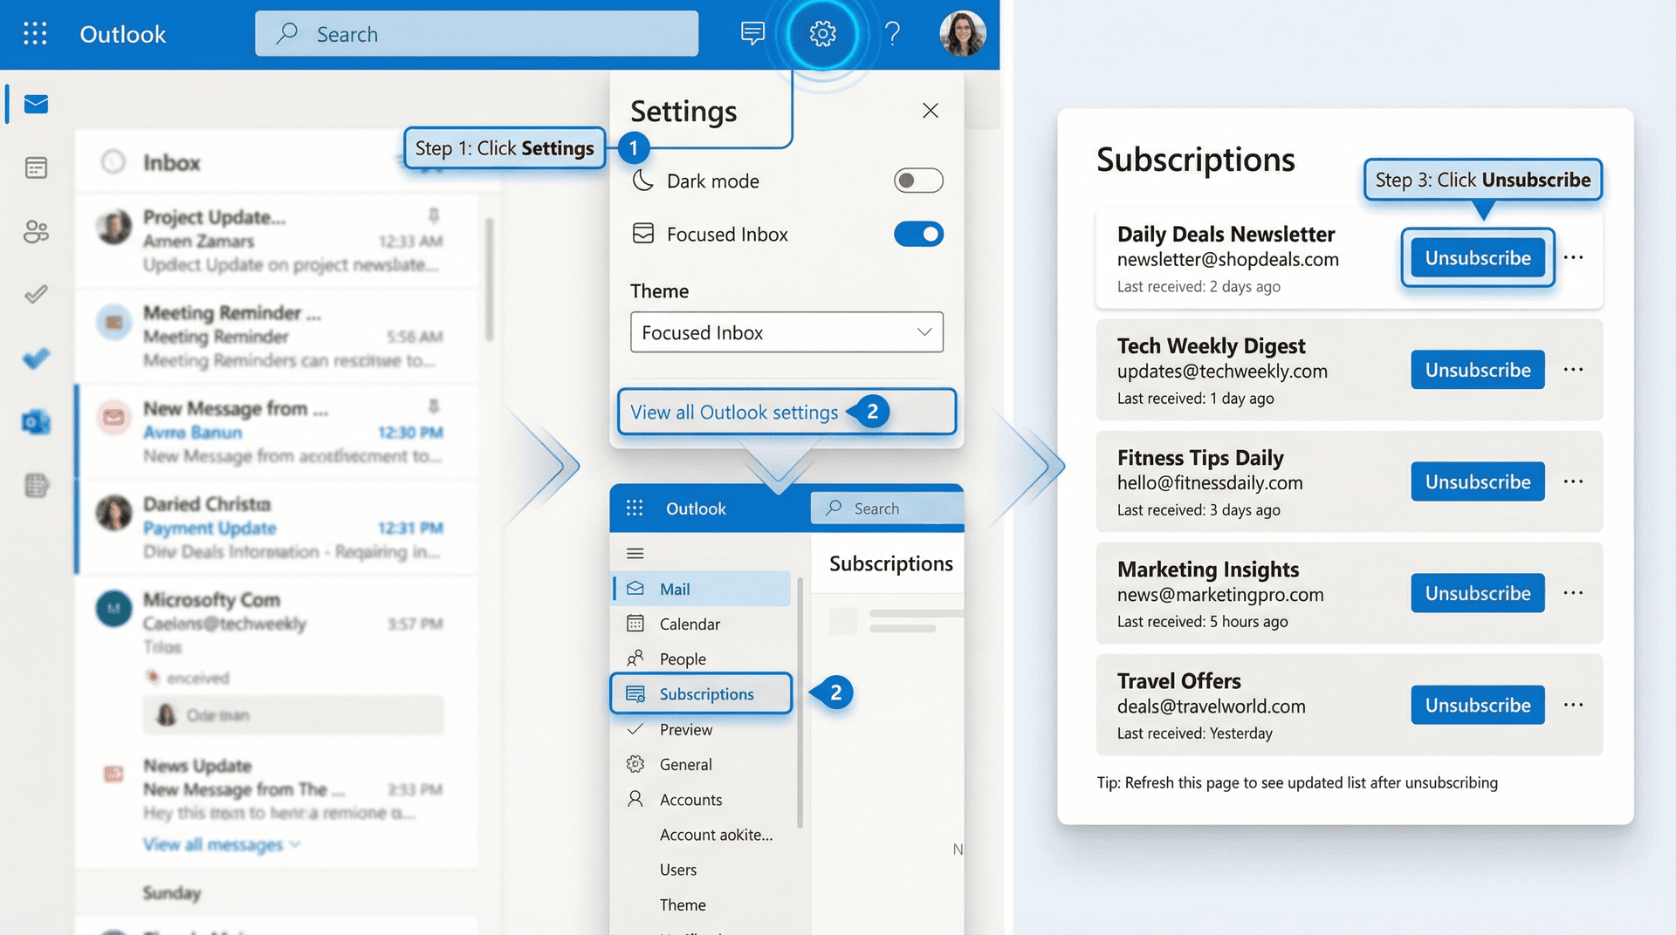Open the Notes icon at sidebar bottom
1676x935 pixels.
pyautogui.click(x=35, y=486)
